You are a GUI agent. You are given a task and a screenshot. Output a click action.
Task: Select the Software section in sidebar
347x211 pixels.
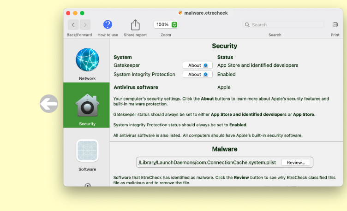pyautogui.click(x=87, y=156)
